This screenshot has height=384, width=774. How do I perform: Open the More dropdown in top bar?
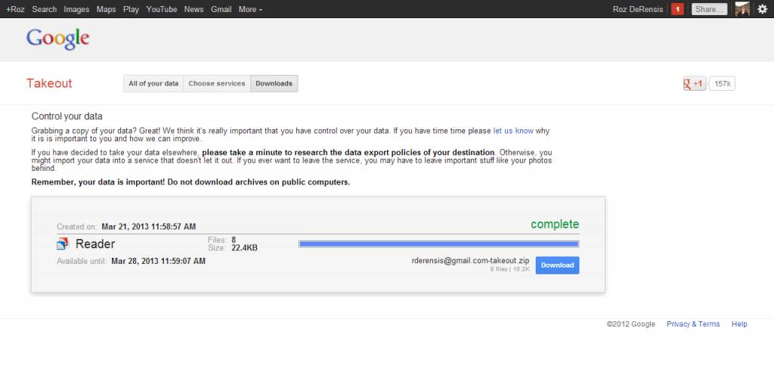pos(250,9)
